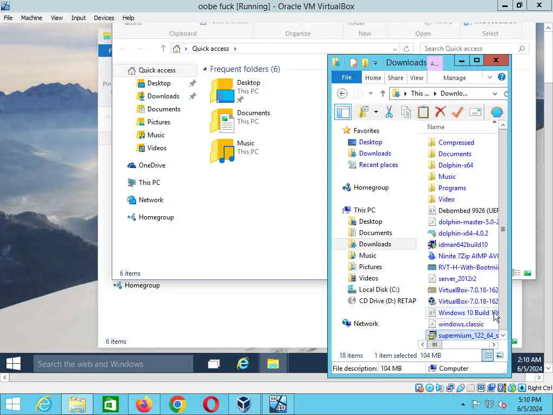The image size is (553, 415).
Task: Select server_2012r2 file
Action: (x=457, y=279)
